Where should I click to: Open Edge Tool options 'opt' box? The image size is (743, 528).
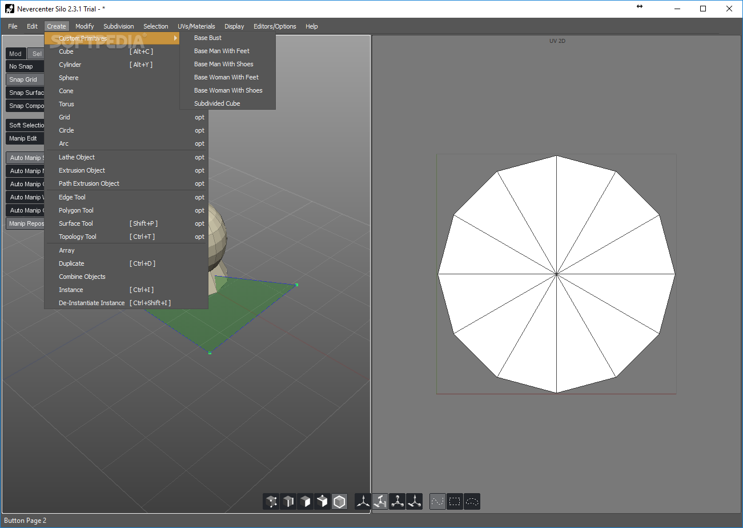[199, 197]
